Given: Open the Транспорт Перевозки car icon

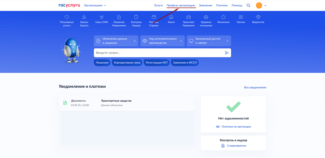Looking at the screenshot, I should pyautogui.click(x=189, y=17).
